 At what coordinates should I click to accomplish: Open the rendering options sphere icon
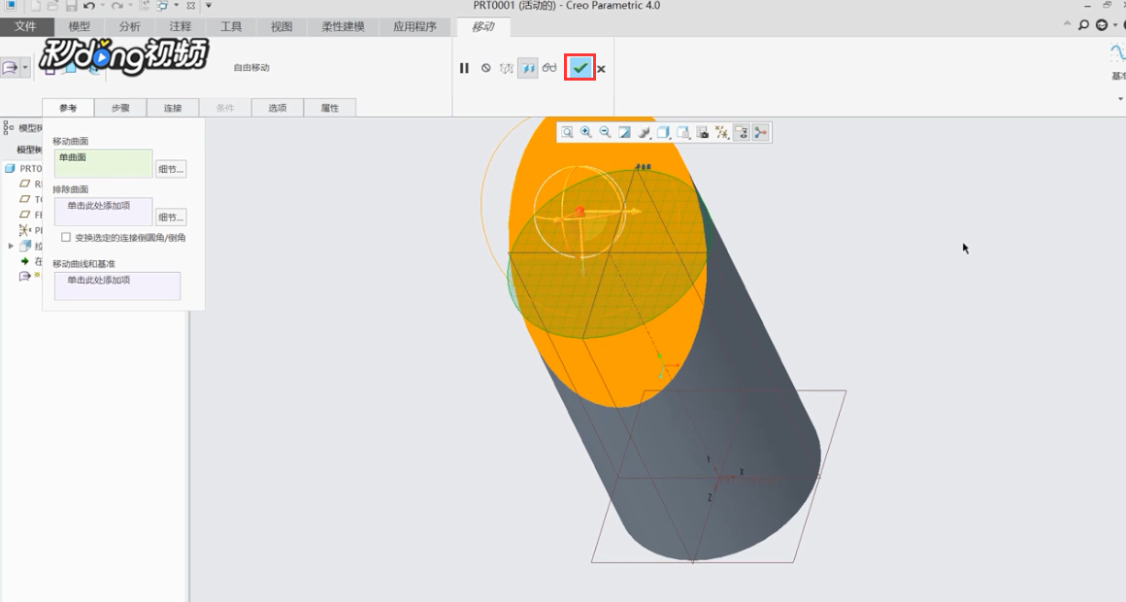pyautogui.click(x=645, y=132)
